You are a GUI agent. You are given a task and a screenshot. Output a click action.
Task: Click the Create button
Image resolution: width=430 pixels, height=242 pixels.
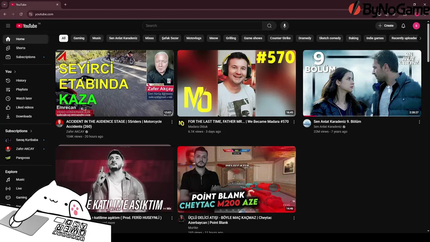(386, 26)
